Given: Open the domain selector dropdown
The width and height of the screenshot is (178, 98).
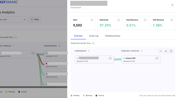Looking at the screenshot, I should [13, 19].
